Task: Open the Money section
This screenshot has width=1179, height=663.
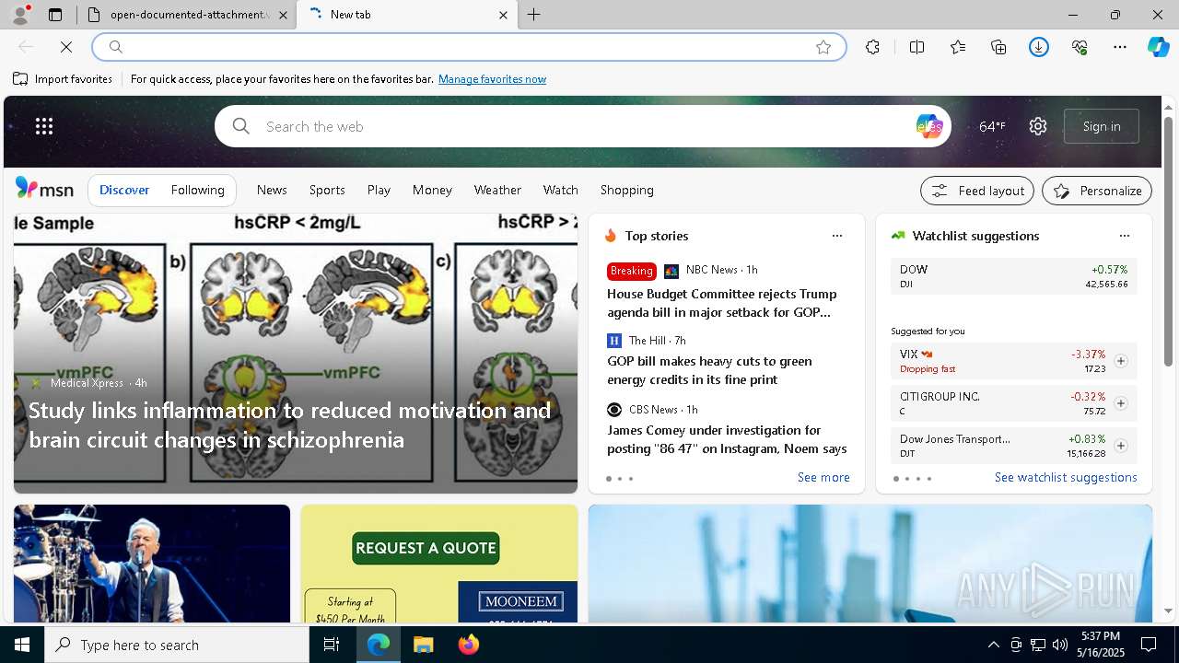Action: [432, 190]
